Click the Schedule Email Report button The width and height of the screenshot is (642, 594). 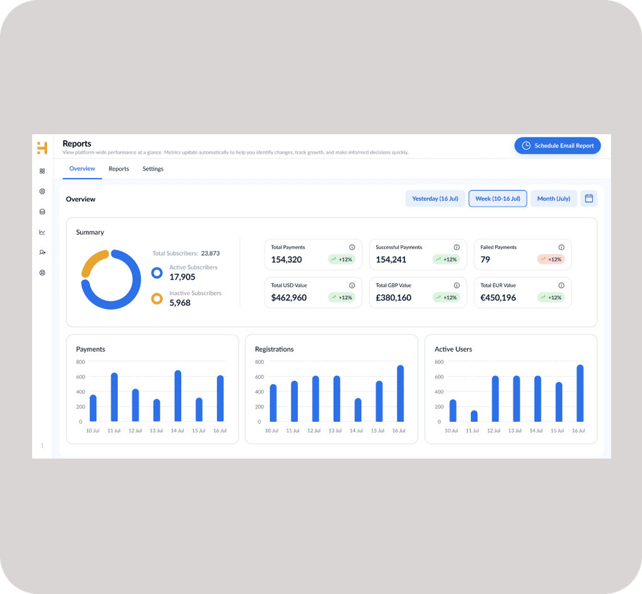pos(557,145)
